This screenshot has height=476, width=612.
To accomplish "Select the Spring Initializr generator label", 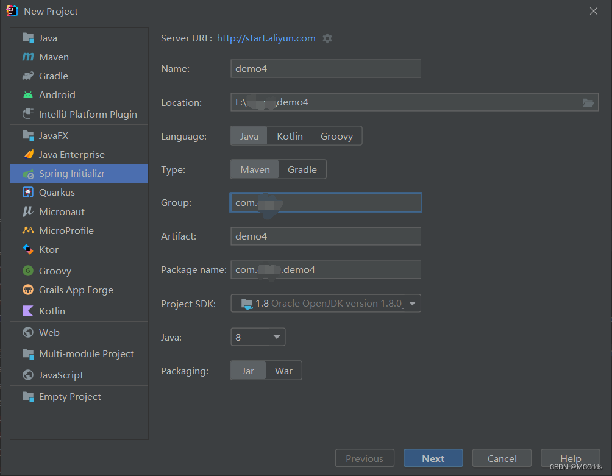I will [72, 174].
